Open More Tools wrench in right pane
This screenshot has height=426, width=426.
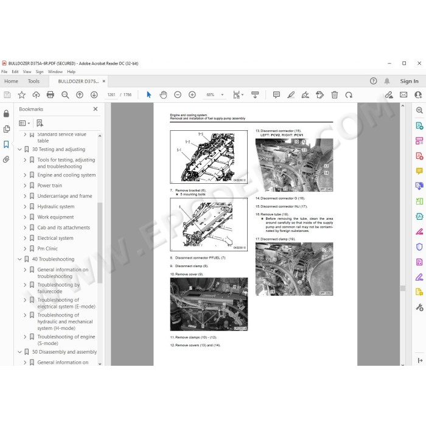click(419, 307)
